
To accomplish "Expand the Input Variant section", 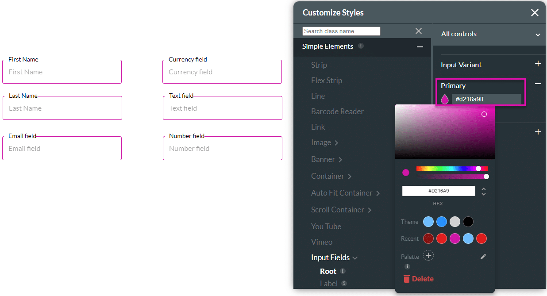I will tap(538, 64).
